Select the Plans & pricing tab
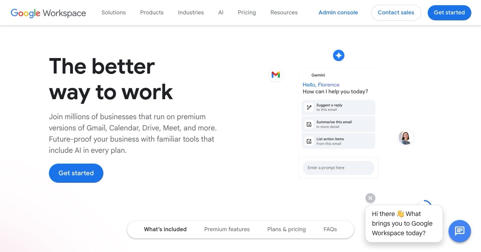Image resolution: width=481 pixels, height=252 pixels. pos(286,229)
